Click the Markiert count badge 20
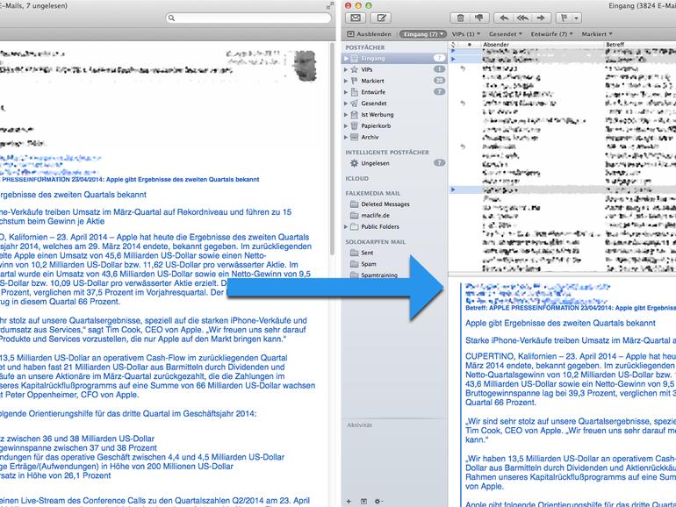 [x=439, y=81]
